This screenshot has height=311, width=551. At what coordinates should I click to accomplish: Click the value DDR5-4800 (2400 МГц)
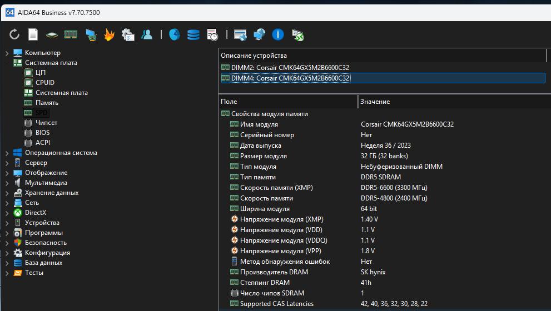point(394,198)
